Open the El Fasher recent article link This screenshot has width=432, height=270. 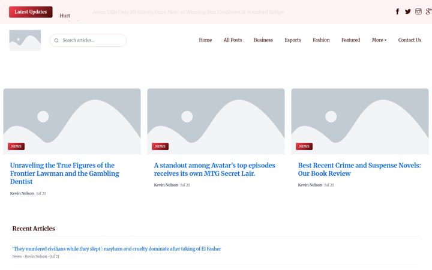point(116,249)
